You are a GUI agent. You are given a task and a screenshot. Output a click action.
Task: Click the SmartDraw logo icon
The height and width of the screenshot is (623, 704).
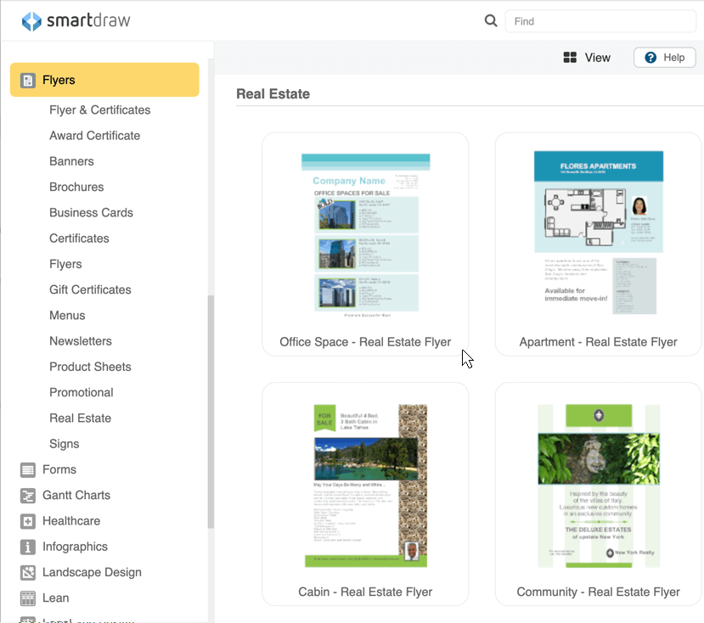(31, 21)
